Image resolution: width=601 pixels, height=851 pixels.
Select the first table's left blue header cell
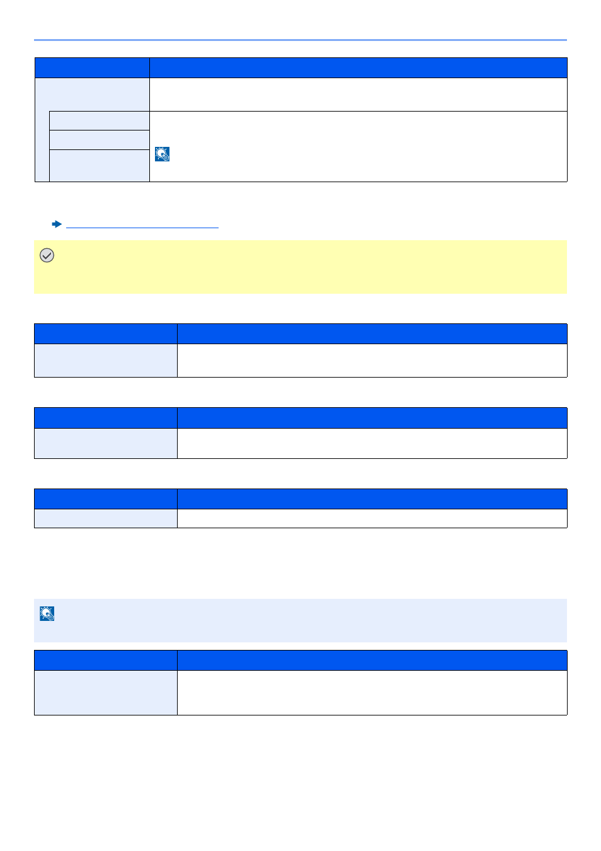pos(92,67)
